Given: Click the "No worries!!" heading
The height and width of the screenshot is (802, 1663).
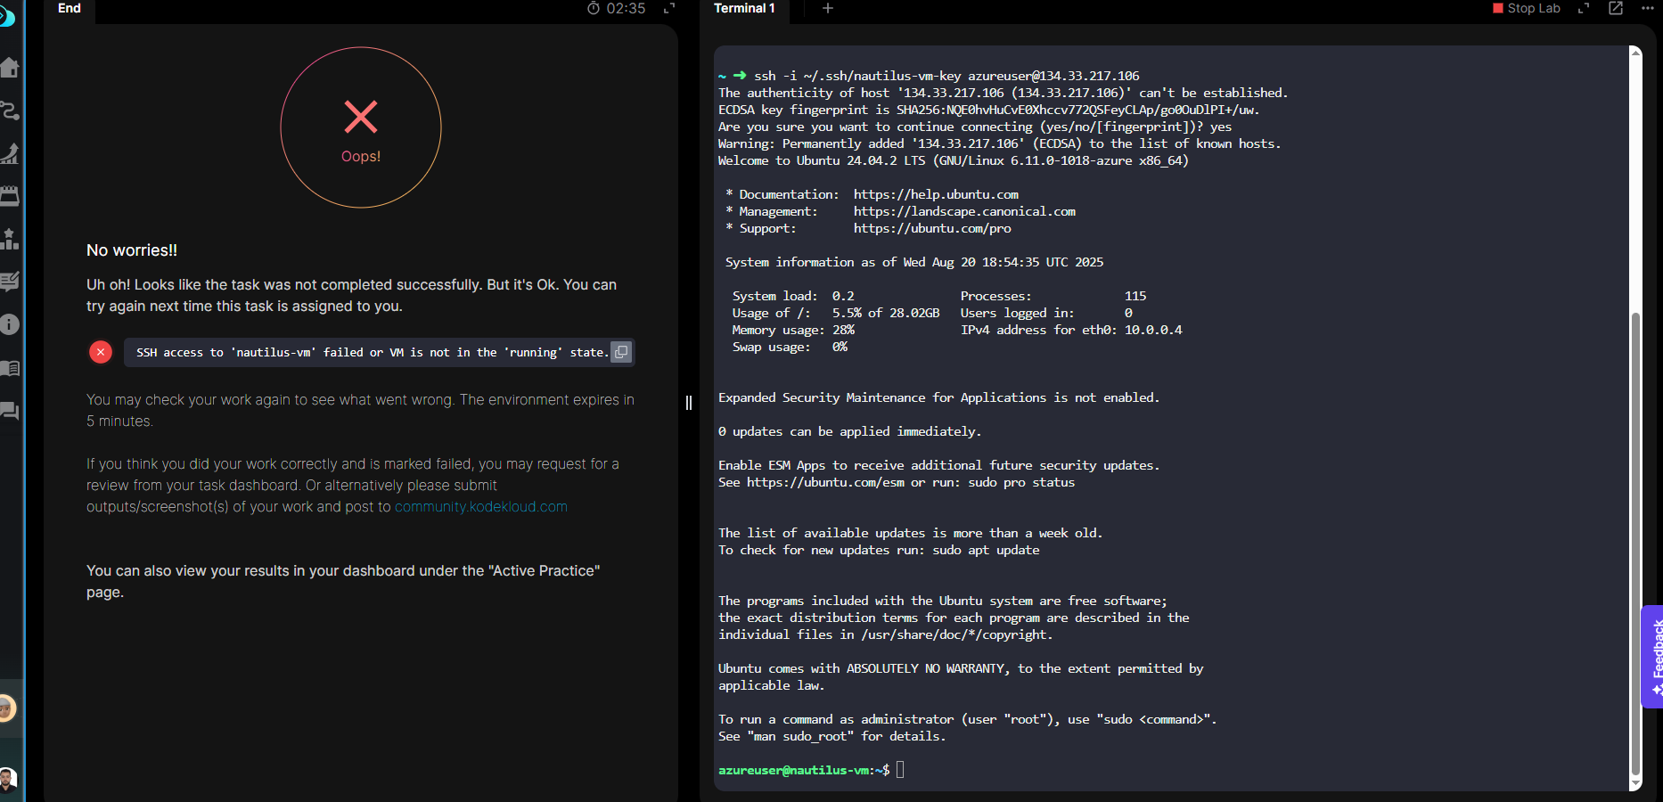Looking at the screenshot, I should point(132,250).
